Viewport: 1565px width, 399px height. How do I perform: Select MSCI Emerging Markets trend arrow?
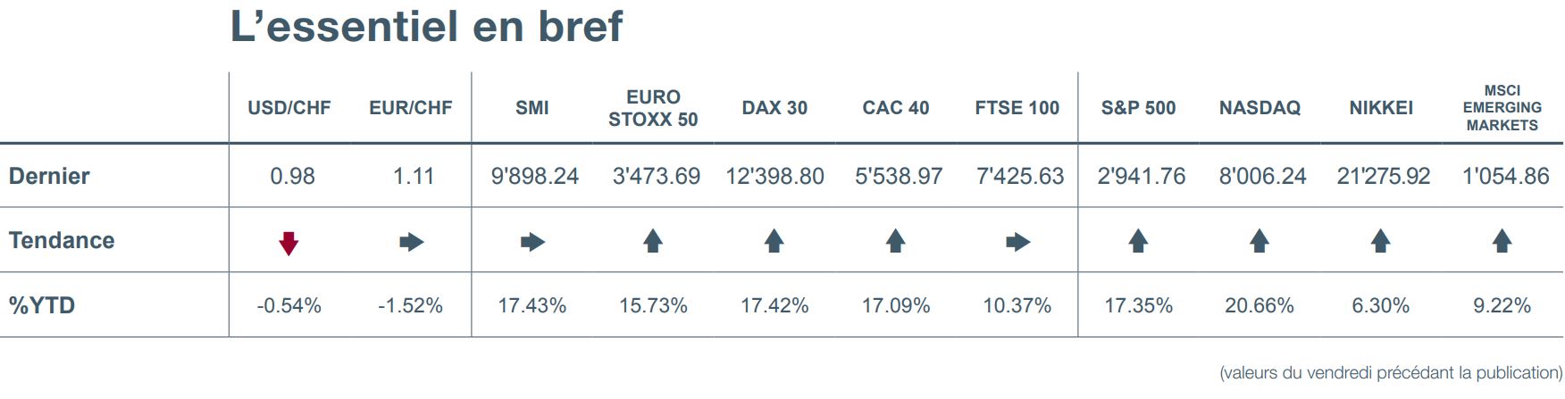click(x=1502, y=241)
